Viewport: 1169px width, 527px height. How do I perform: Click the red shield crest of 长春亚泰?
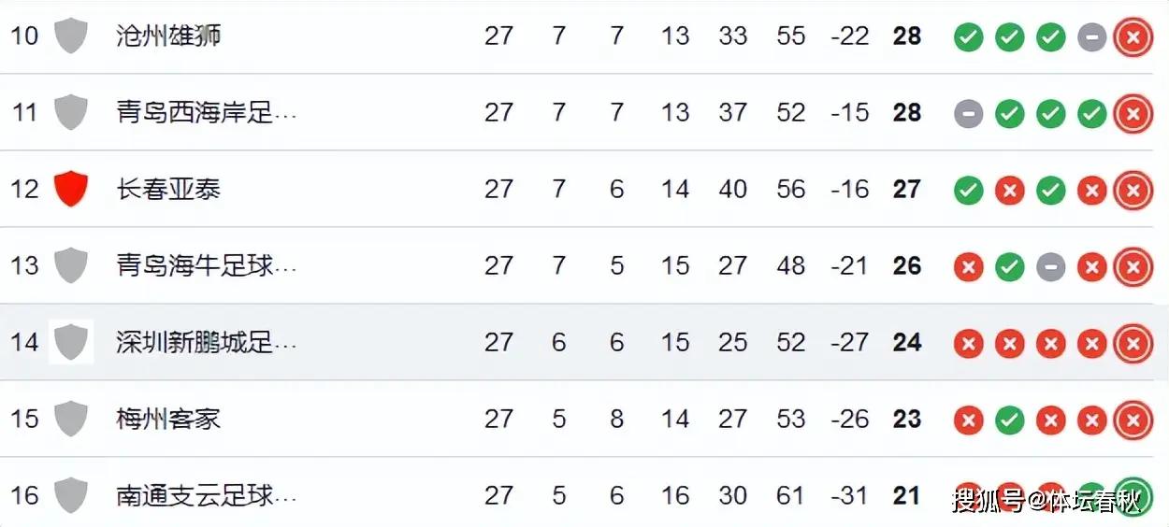[71, 189]
